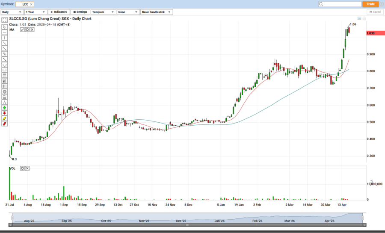
Task: Remove the VOL indicator panel
Action: coord(27,168)
